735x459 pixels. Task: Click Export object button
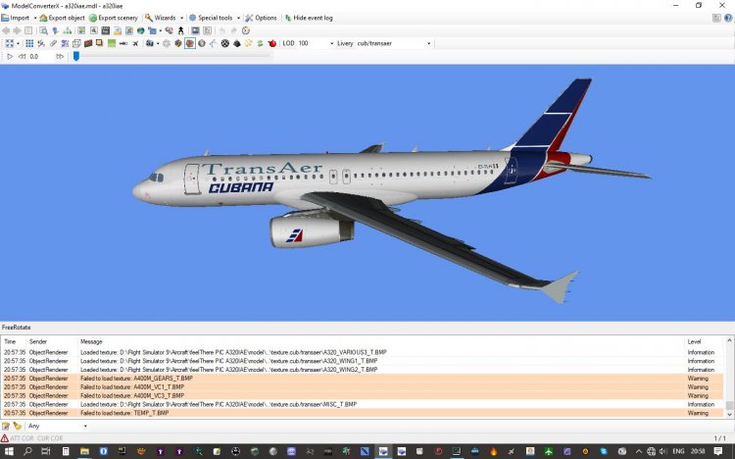coord(62,18)
